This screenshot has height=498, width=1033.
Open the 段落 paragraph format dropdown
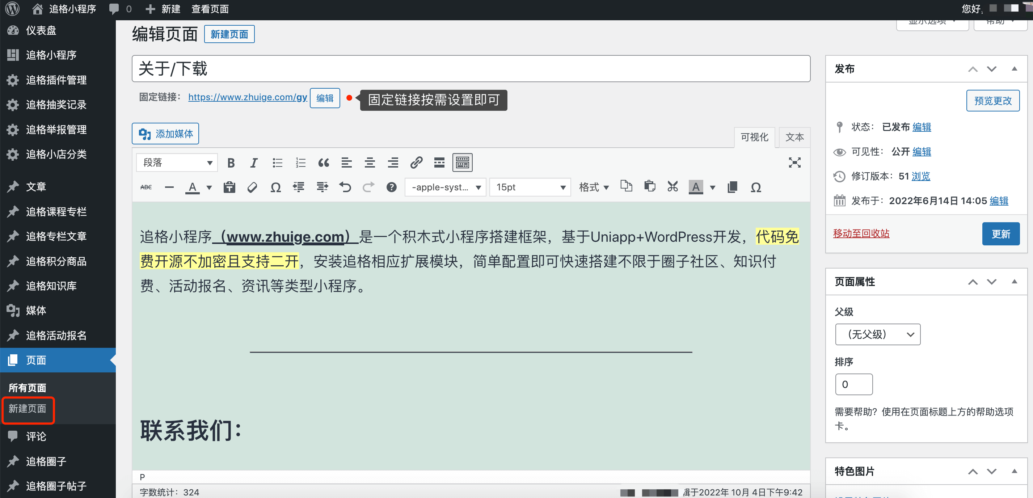click(177, 163)
